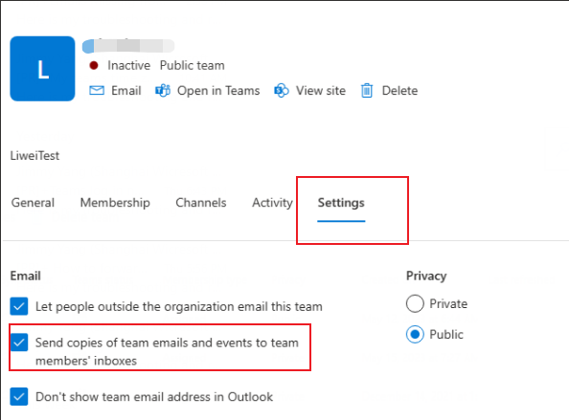Click the Open in Teams link
This screenshot has width=569, height=420.
click(x=218, y=91)
